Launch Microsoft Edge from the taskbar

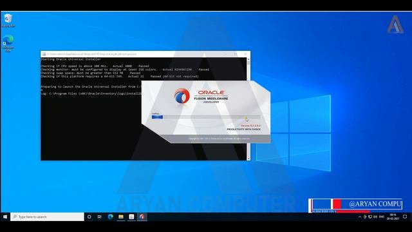pyautogui.click(x=110, y=217)
